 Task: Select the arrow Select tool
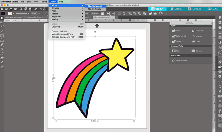pos(2,18)
